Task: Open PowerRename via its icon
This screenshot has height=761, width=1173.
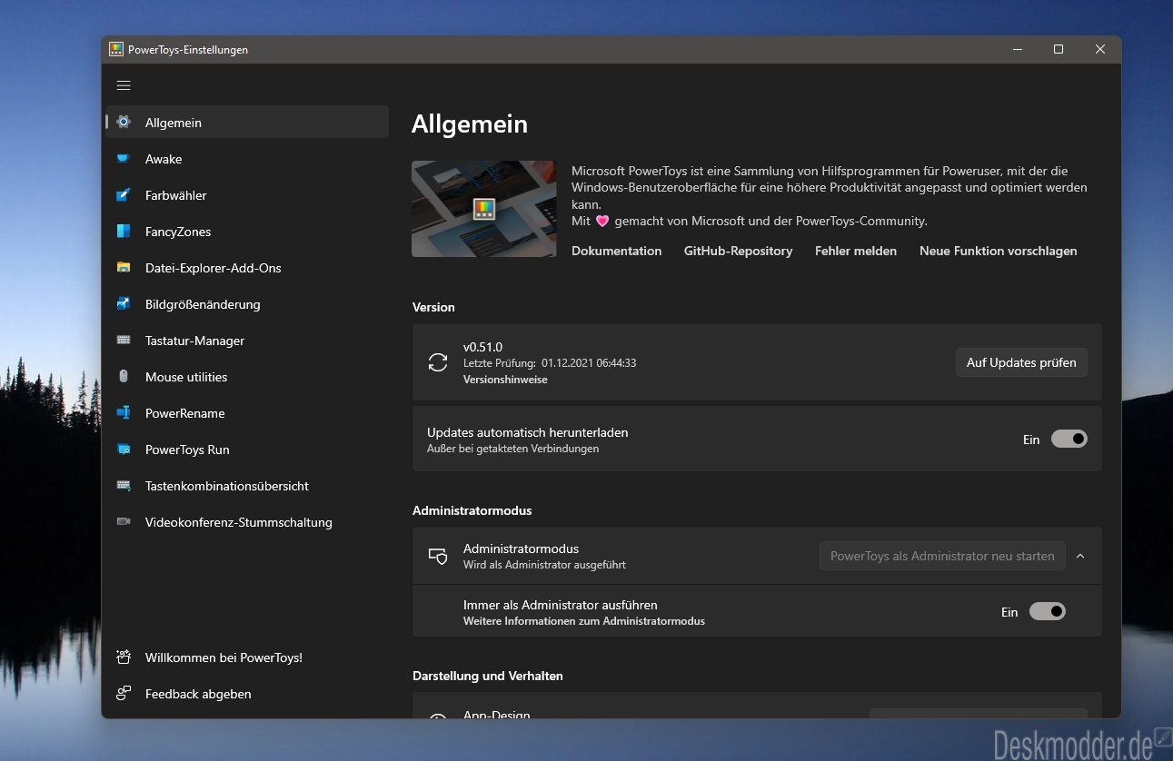Action: pyautogui.click(x=124, y=412)
